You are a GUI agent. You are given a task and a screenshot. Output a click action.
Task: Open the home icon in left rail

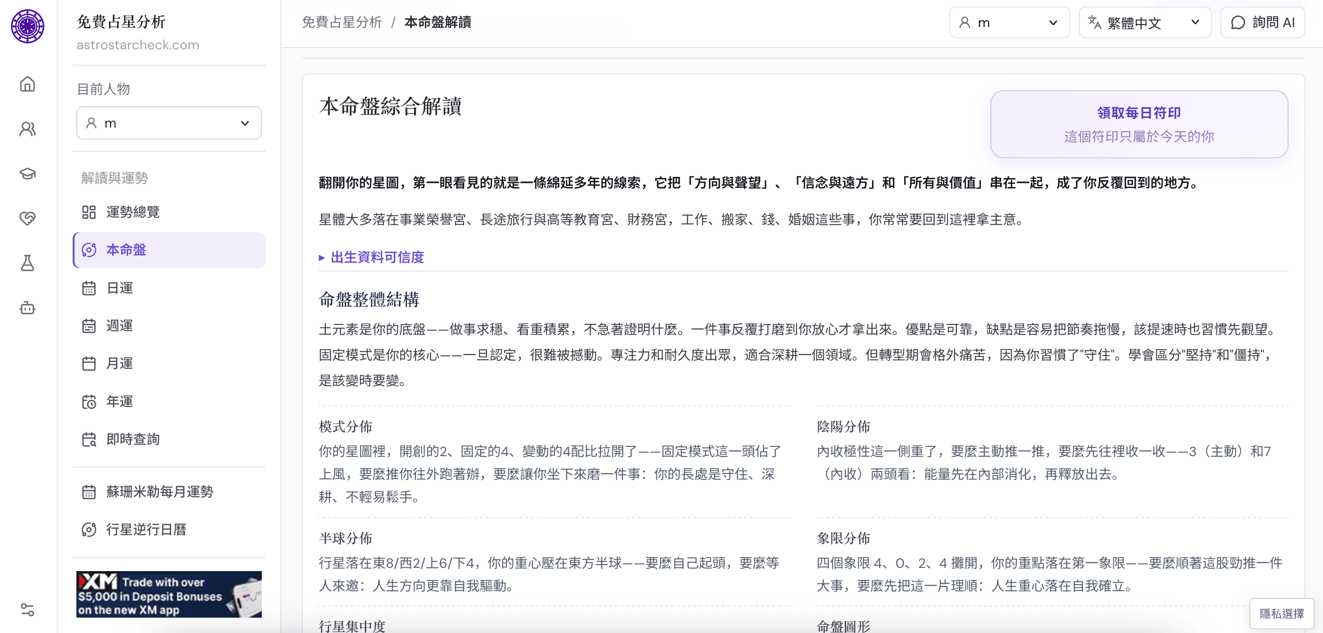[x=27, y=84]
